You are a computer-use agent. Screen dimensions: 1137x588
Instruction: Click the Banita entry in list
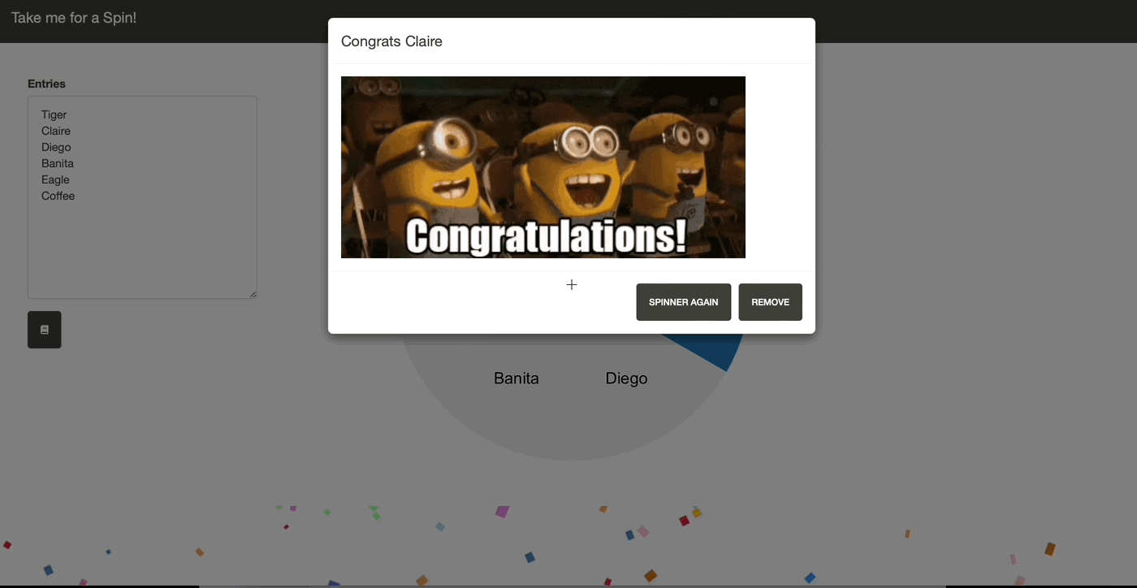58,163
